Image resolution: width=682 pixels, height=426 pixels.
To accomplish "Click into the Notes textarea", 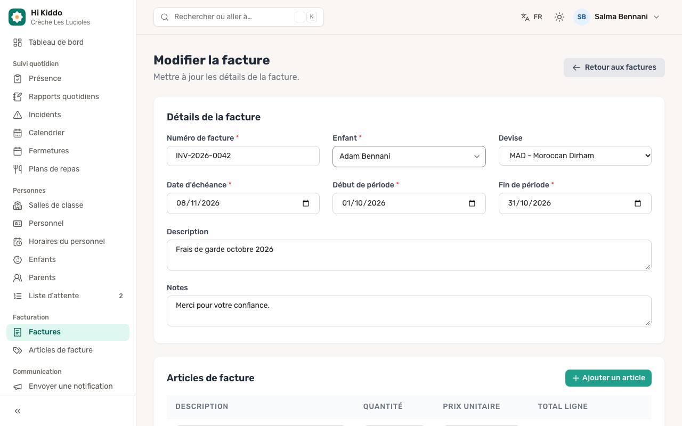I will click(x=409, y=310).
